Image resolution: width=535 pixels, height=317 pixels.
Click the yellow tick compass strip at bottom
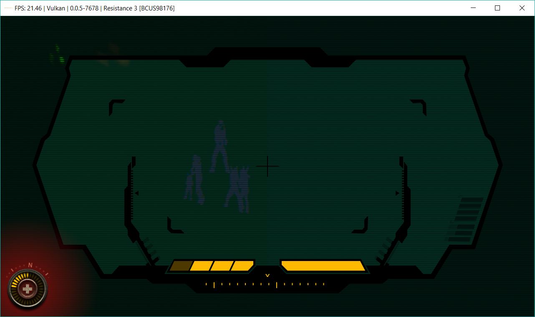[x=265, y=285]
